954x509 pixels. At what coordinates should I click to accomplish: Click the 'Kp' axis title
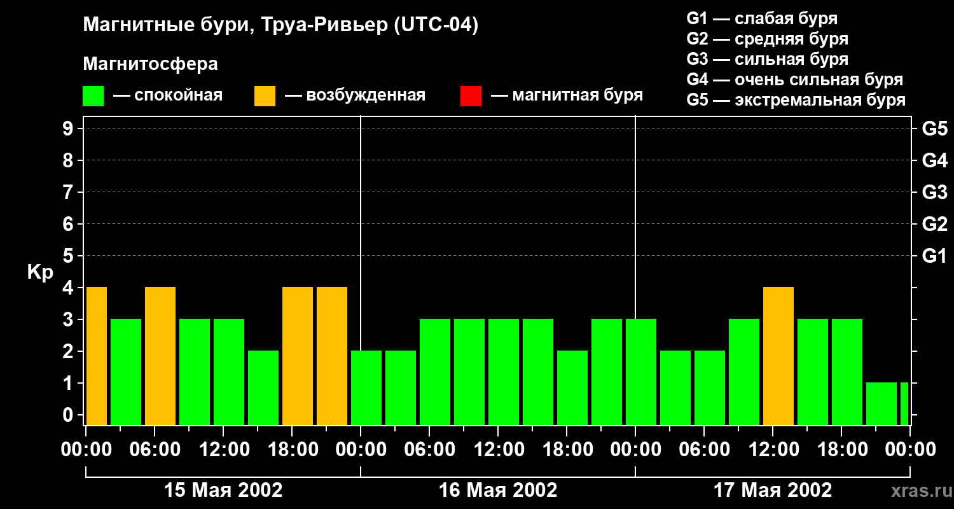pos(40,272)
